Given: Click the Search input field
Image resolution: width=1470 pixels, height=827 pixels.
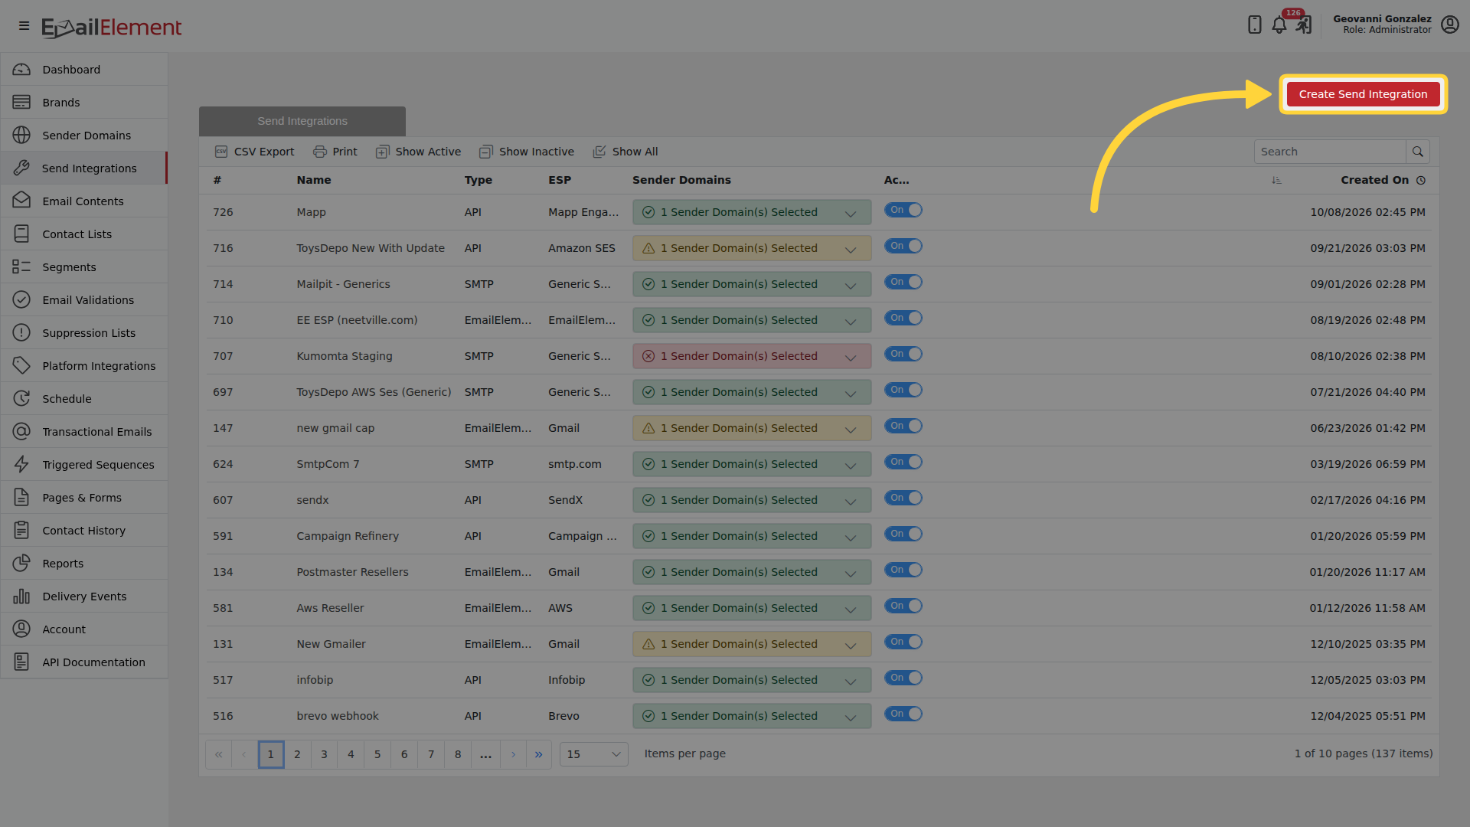Looking at the screenshot, I should click(x=1330, y=152).
